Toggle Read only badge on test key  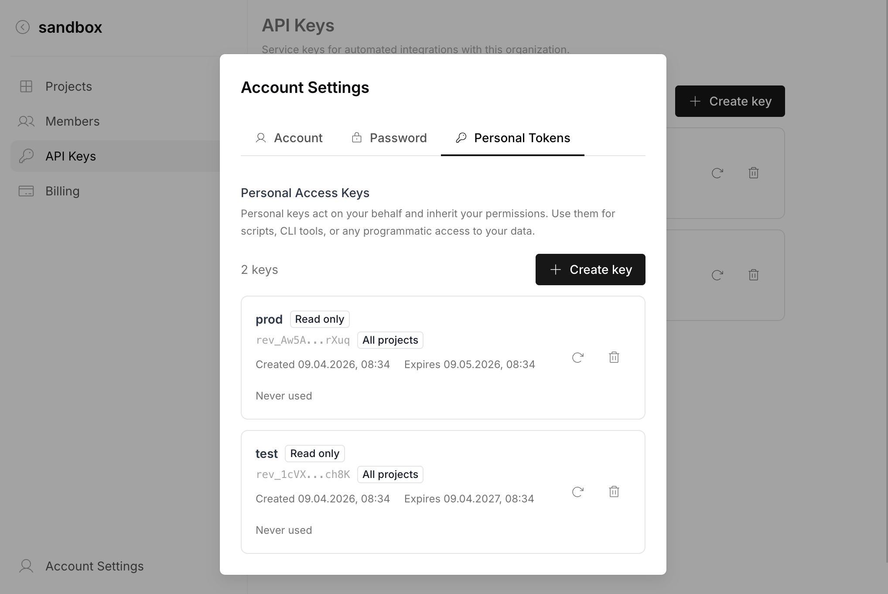click(314, 453)
